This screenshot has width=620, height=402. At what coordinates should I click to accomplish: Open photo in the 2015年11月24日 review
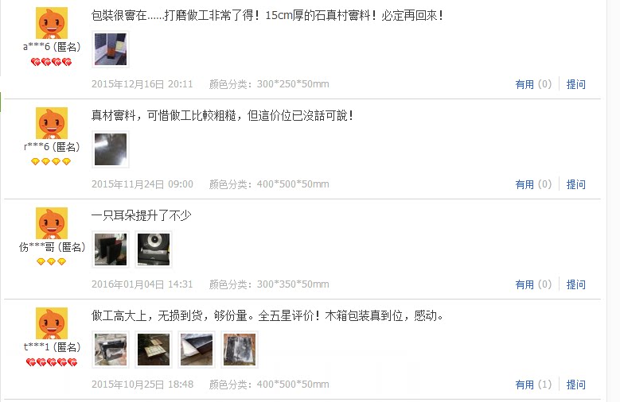coord(111,149)
